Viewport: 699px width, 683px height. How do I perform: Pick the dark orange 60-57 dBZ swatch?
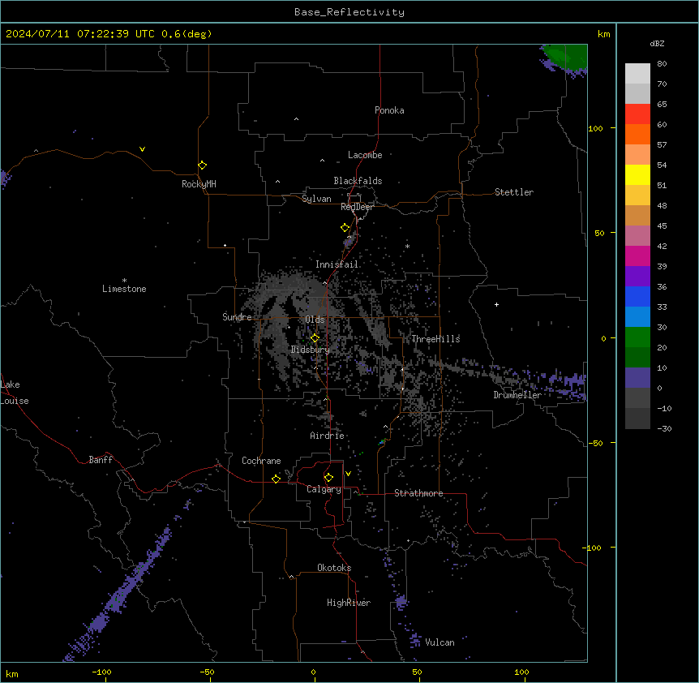[x=637, y=134]
